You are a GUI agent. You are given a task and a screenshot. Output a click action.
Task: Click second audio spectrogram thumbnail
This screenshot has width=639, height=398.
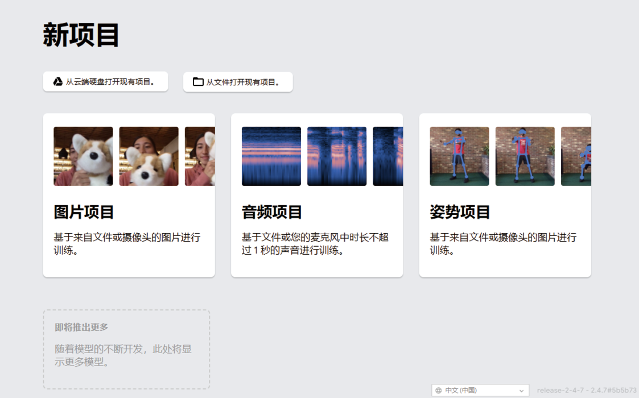click(337, 156)
